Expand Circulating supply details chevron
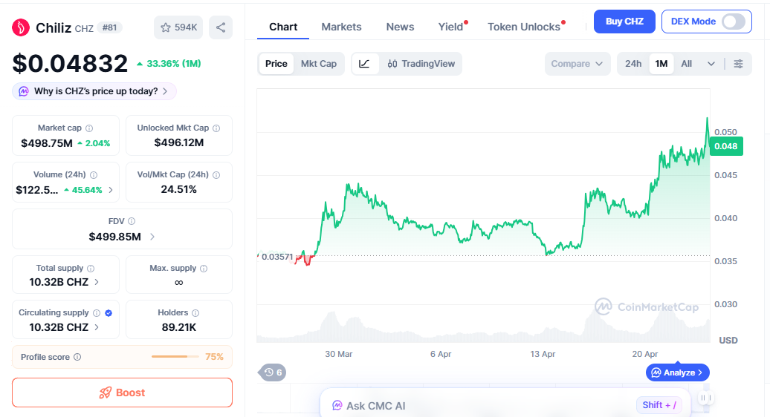Screen dimensions: 770x417 (97, 326)
